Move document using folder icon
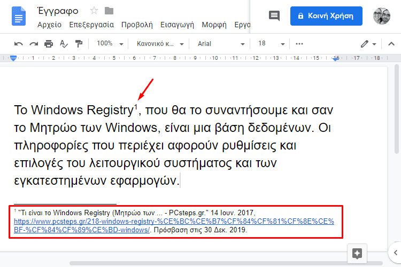This screenshot has height=267, width=401. [x=109, y=11]
